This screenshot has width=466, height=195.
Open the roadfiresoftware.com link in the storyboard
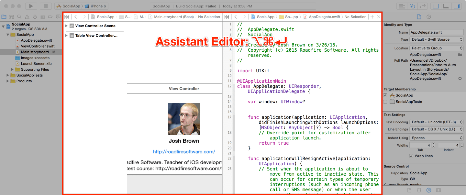point(184,151)
